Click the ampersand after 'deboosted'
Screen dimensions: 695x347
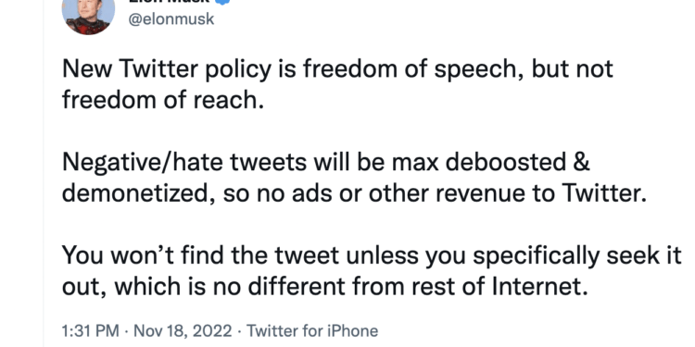(x=582, y=163)
